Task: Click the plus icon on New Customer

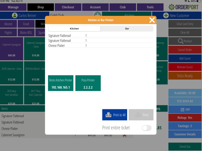Action: tap(166, 15)
